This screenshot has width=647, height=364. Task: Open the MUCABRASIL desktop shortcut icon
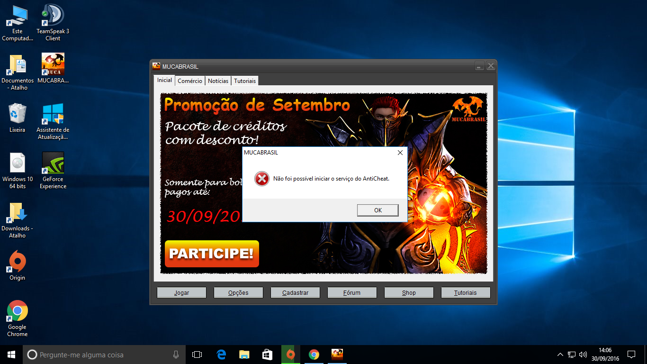tap(53, 64)
